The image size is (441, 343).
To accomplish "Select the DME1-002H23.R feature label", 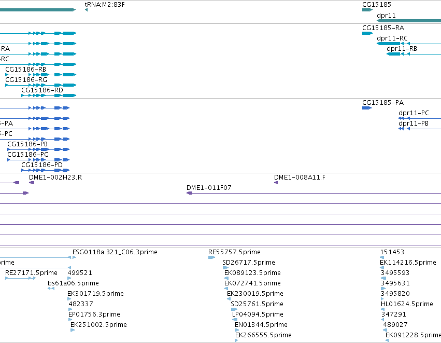I will (55, 177).
